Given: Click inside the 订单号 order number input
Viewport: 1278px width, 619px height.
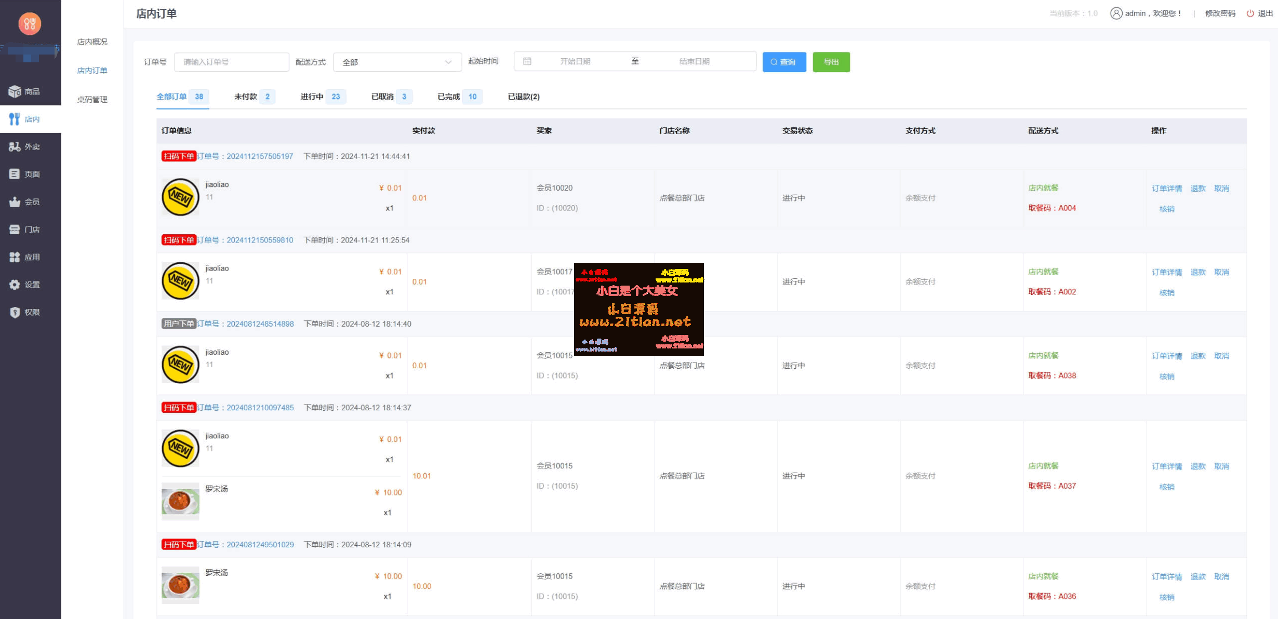Looking at the screenshot, I should point(232,62).
